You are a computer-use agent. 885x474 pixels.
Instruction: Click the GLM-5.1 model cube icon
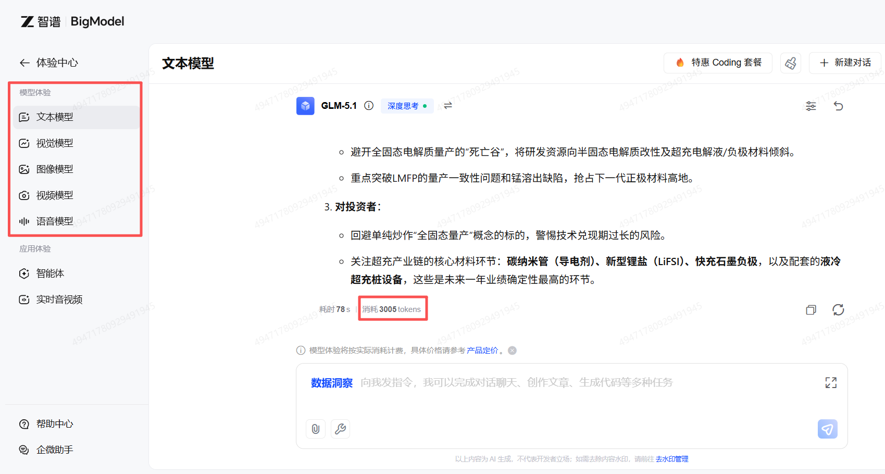[305, 106]
